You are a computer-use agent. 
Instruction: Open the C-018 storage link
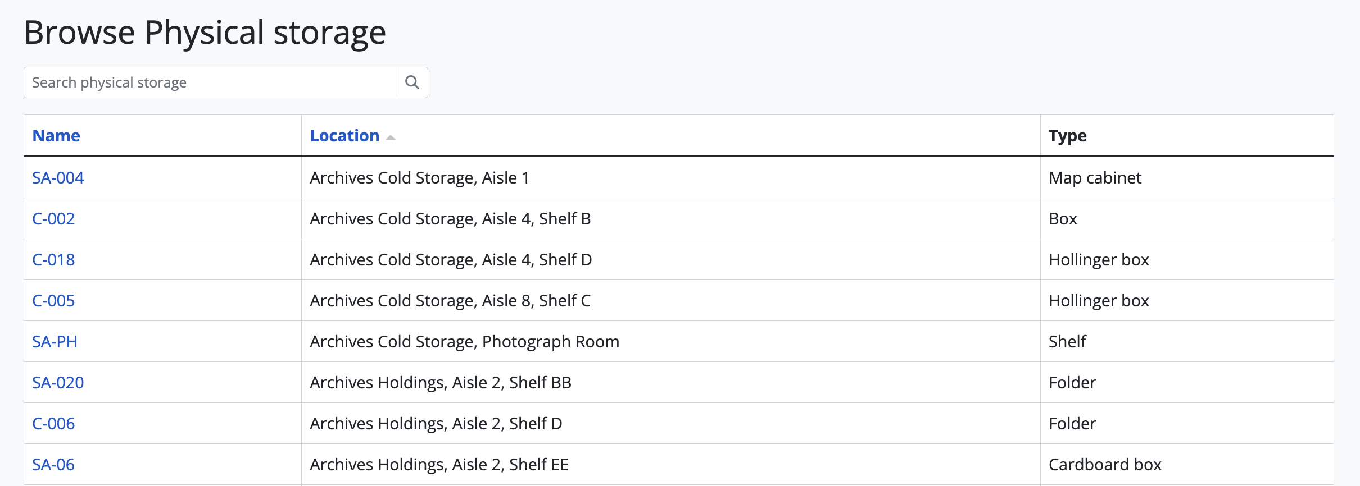coord(53,260)
